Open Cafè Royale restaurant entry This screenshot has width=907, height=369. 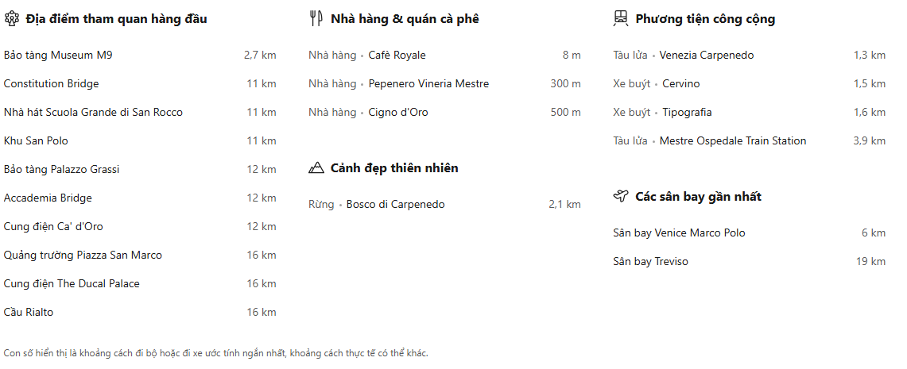(x=397, y=56)
